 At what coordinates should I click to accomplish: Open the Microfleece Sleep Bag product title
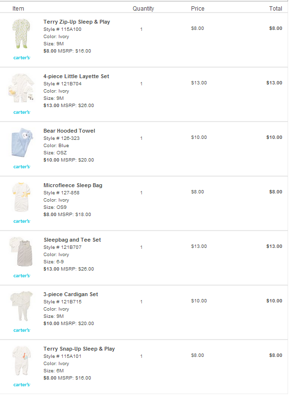tap(73, 185)
